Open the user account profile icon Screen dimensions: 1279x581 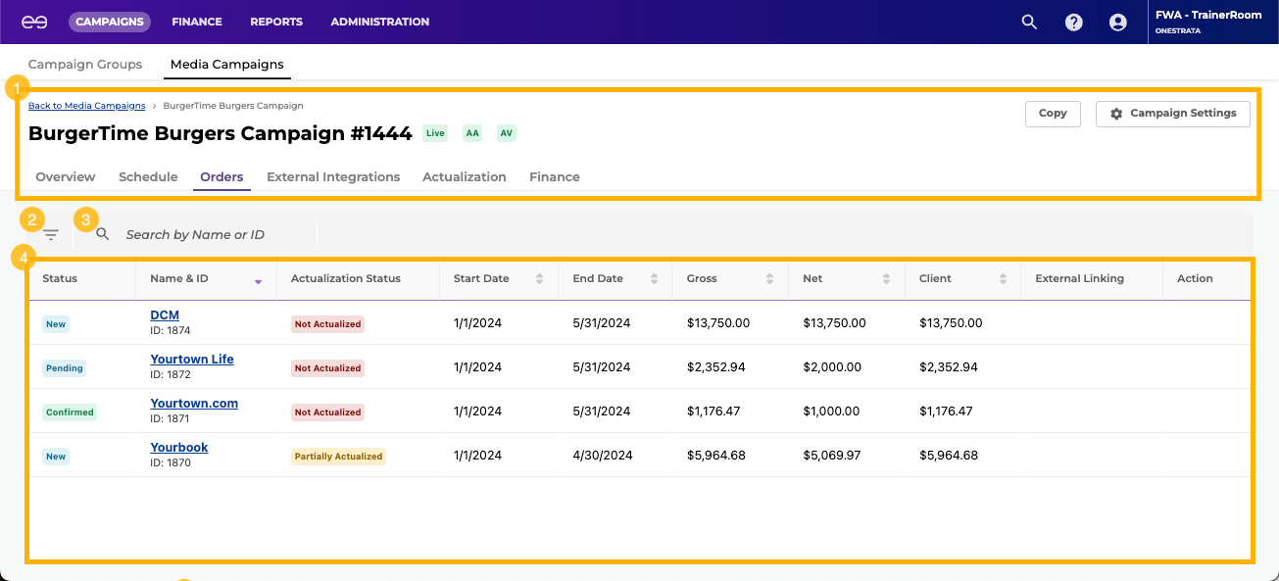(x=1117, y=22)
